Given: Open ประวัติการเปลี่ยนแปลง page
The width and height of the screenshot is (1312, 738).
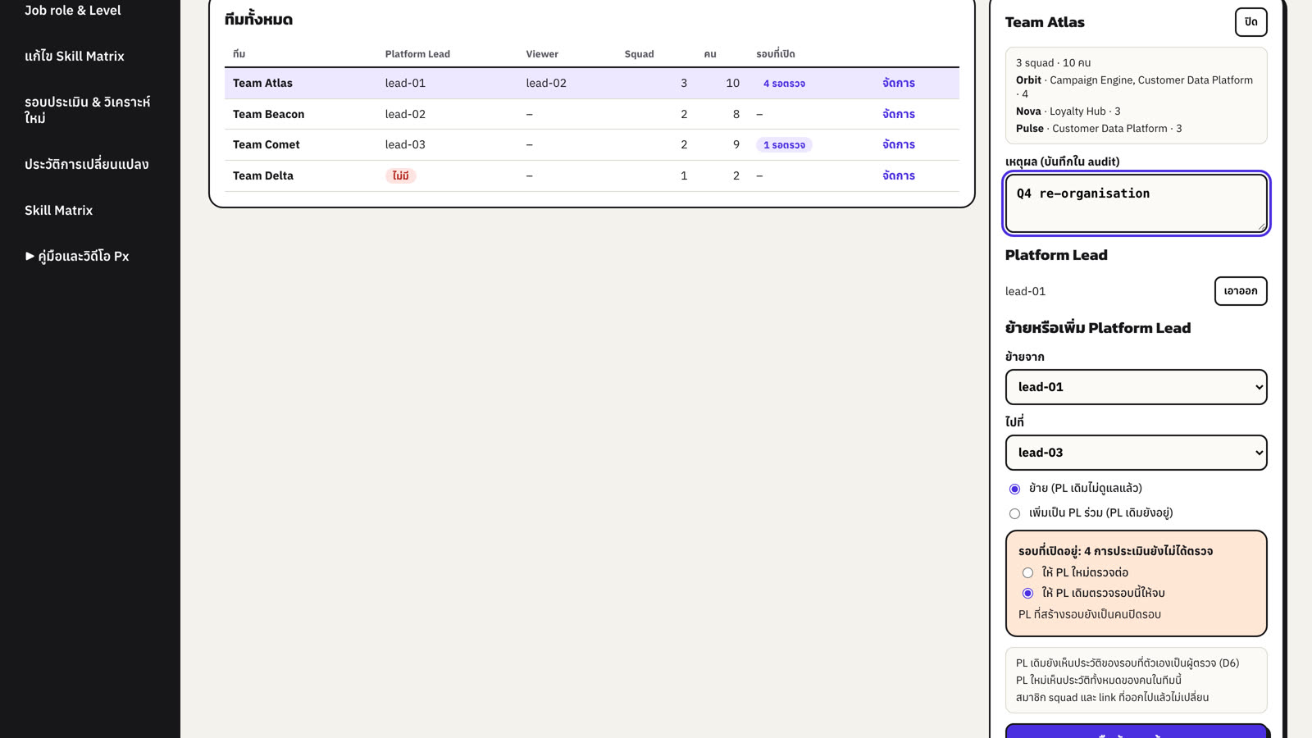Looking at the screenshot, I should tap(87, 165).
